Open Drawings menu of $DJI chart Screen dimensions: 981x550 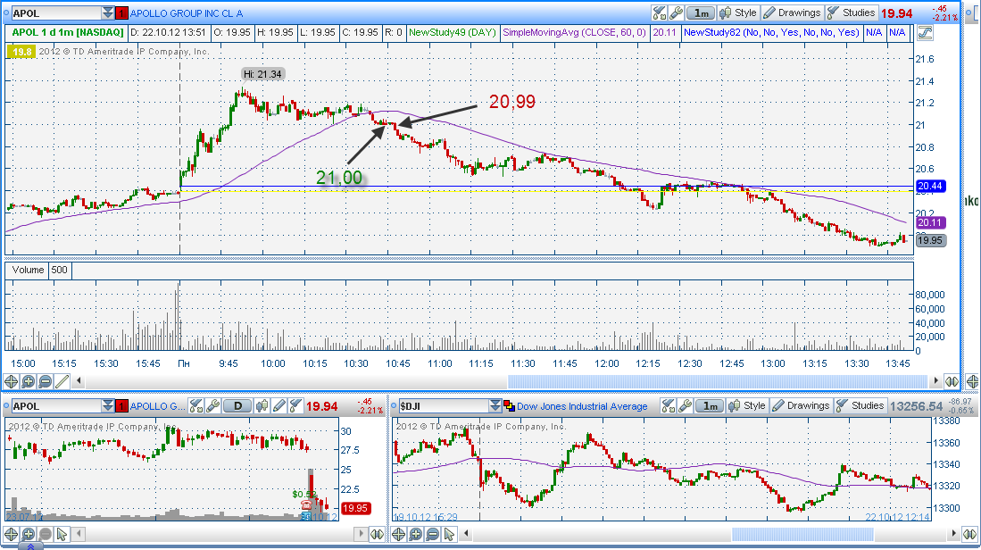click(801, 406)
